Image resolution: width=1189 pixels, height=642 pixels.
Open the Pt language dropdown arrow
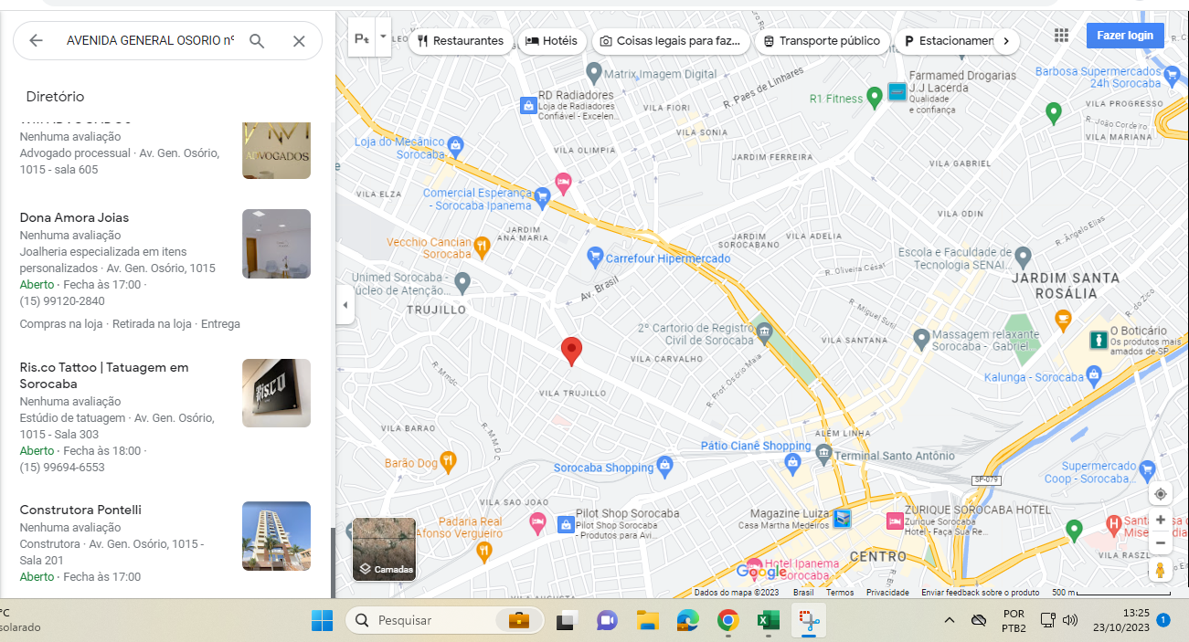click(x=383, y=37)
